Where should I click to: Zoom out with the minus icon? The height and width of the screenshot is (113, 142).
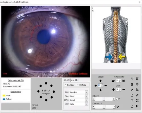[124, 90]
